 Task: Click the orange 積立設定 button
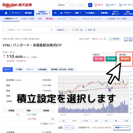pyautogui.click(x=125, y=59)
